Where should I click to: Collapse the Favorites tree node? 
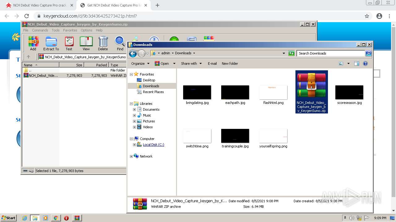click(x=131, y=74)
